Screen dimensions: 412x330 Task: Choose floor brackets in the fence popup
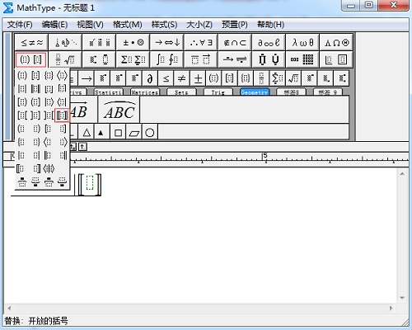[x=49, y=88]
